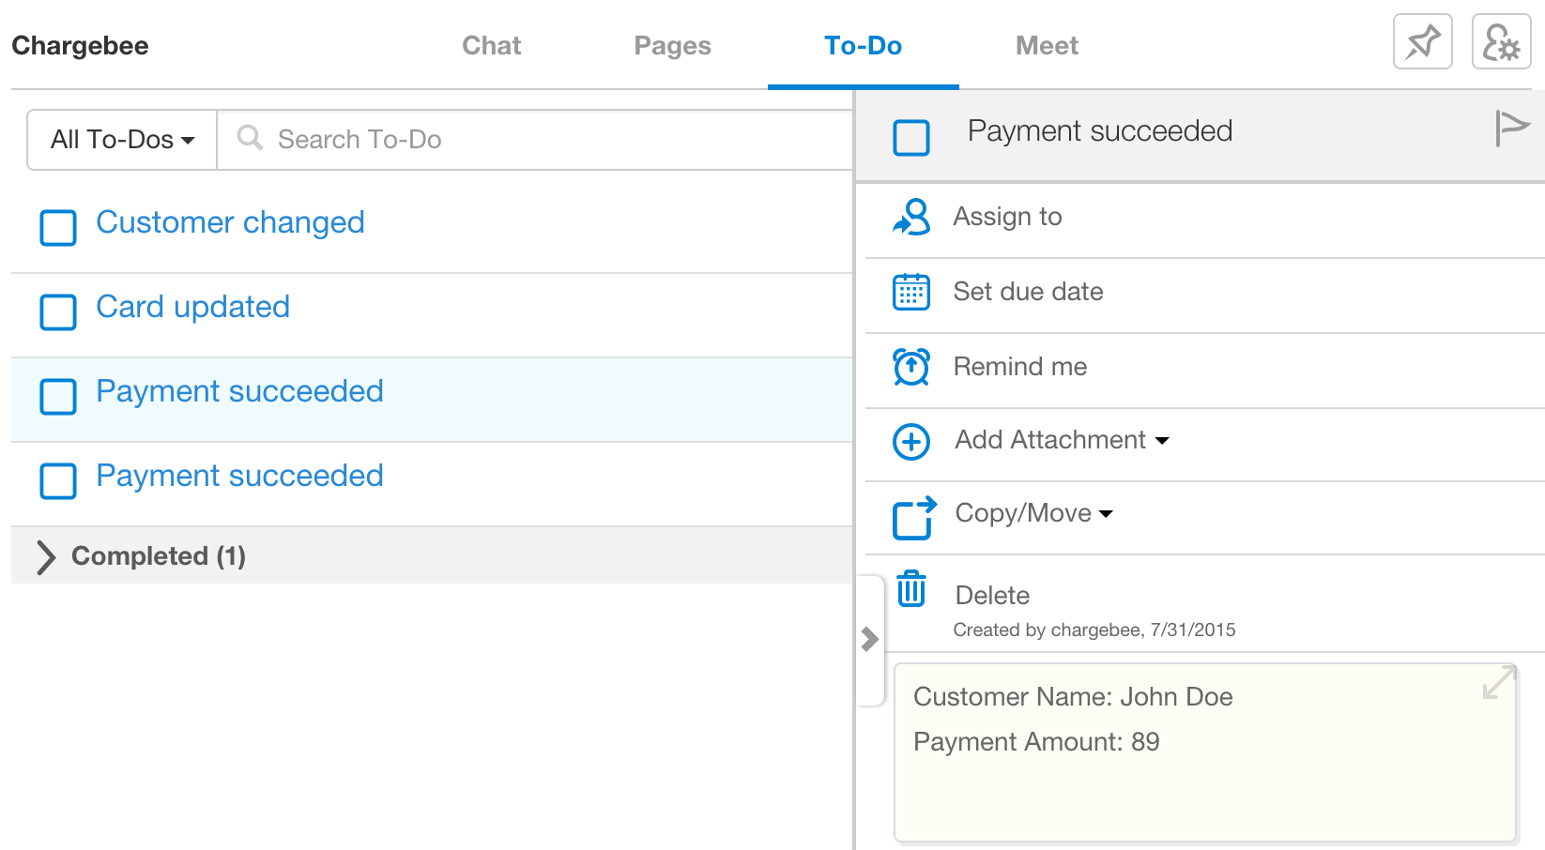The width and height of the screenshot is (1545, 850).
Task: Switch to the Chat tab
Action: click(x=491, y=46)
